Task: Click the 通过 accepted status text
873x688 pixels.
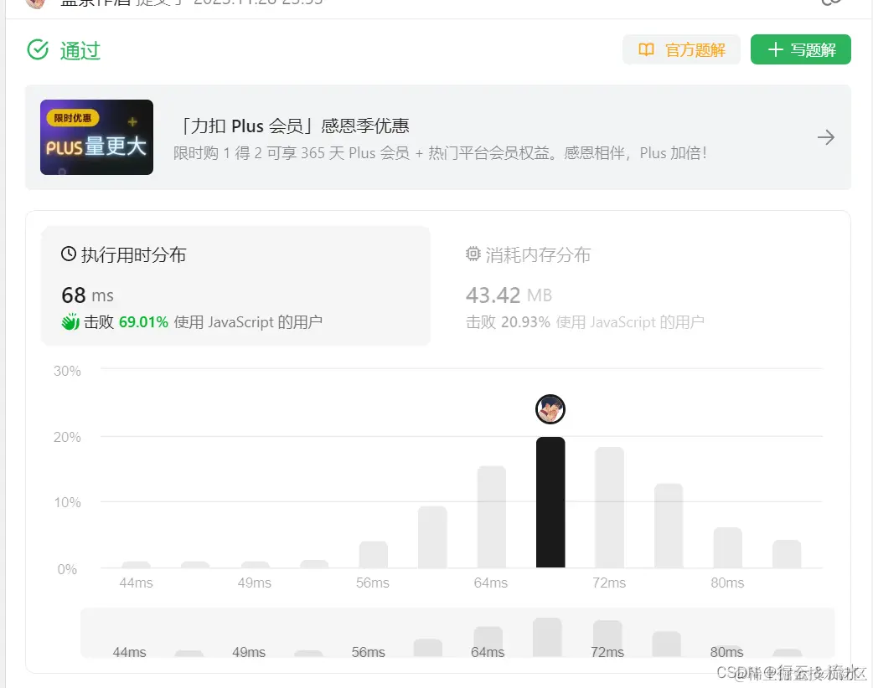Action: pos(80,50)
